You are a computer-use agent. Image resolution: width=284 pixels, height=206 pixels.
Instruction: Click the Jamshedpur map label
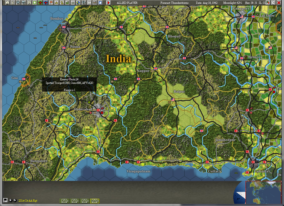[226, 140]
